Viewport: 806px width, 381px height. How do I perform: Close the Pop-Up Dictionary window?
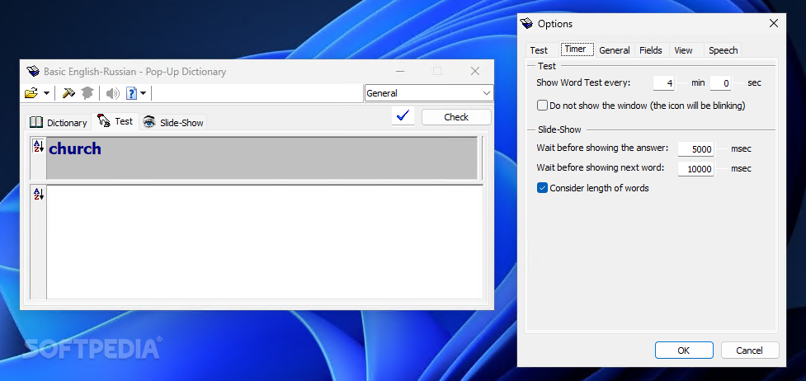click(475, 71)
